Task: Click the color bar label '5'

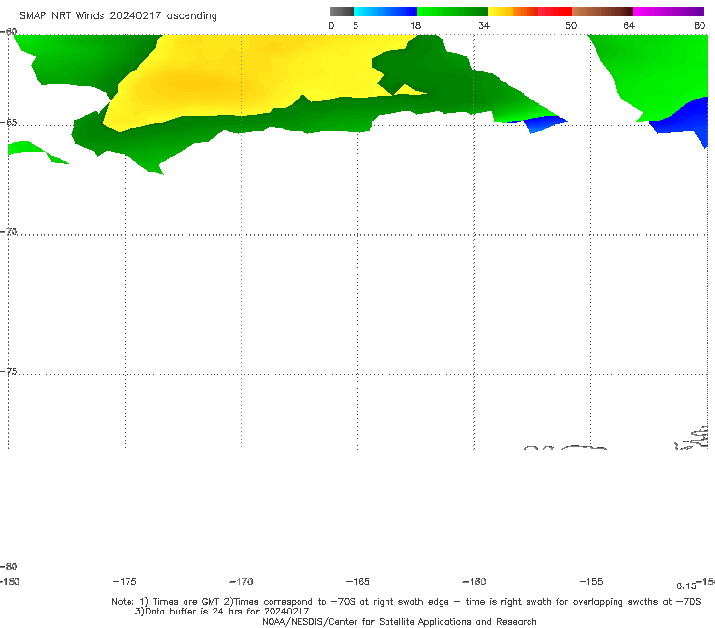Action: pyautogui.click(x=356, y=25)
